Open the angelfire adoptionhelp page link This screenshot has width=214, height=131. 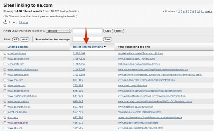(150, 91)
